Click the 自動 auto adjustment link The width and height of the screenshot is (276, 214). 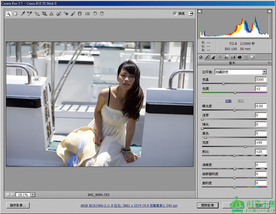click(x=228, y=101)
